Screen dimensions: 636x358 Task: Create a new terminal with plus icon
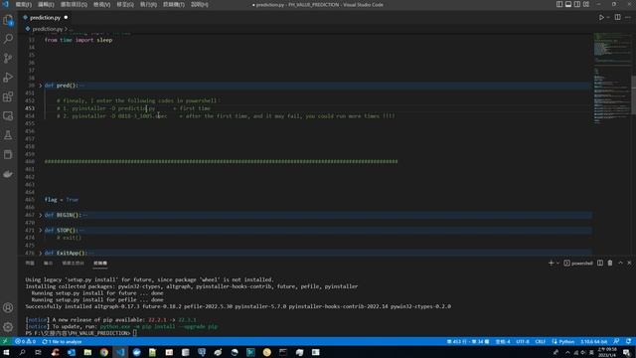click(551, 263)
